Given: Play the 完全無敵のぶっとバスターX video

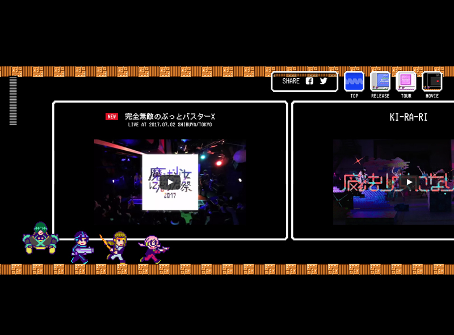Looking at the screenshot, I should tap(170, 182).
